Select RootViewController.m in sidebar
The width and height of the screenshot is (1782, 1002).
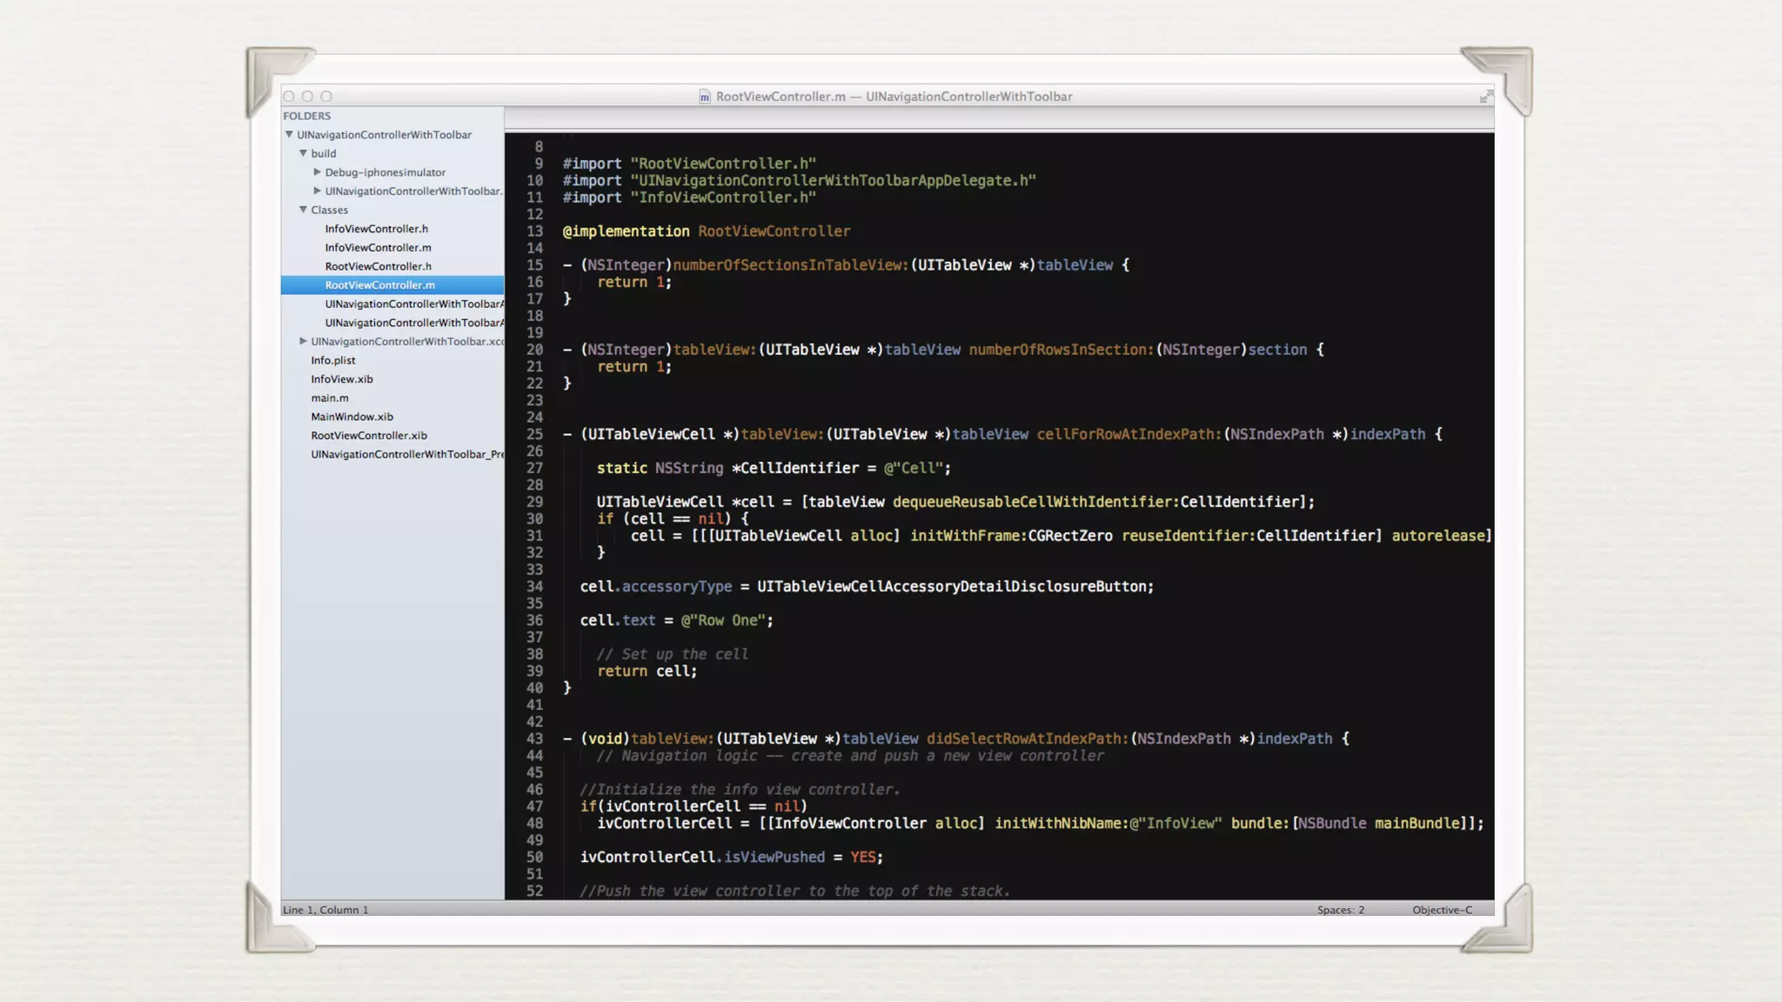[x=379, y=285]
